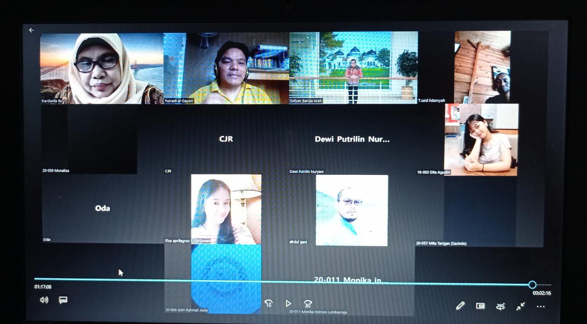Click the middle of the playback progress bar

pos(283,280)
